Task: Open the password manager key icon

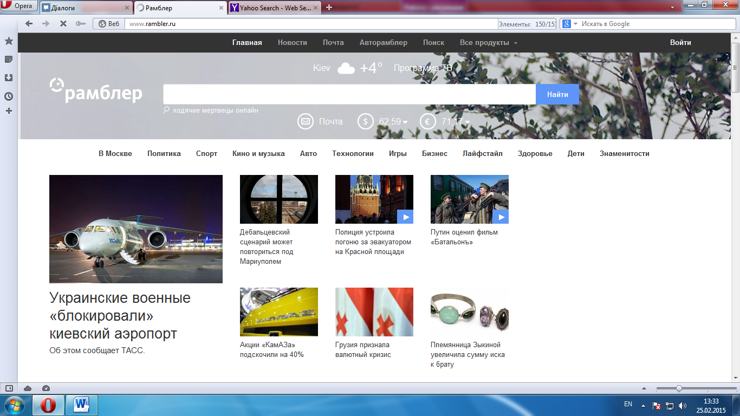Action: click(80, 24)
